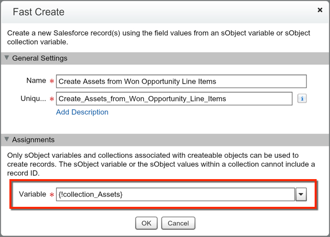330x237 pixels.
Task: Collapse General Settings using its triangle arrow
Action: point(6,58)
